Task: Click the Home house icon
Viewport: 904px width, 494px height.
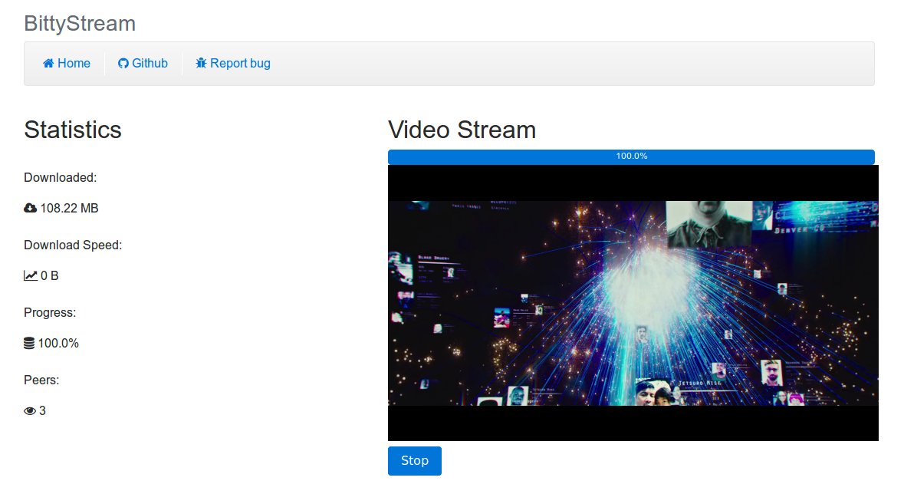Action: coord(48,64)
